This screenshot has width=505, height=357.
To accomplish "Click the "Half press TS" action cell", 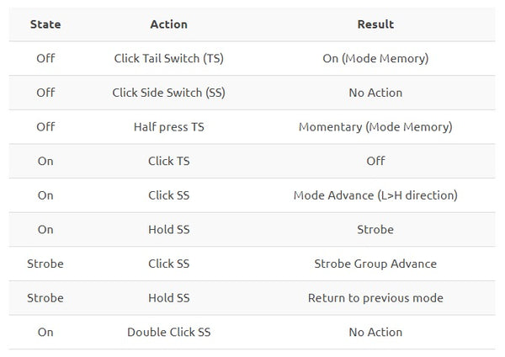I will click(168, 127).
